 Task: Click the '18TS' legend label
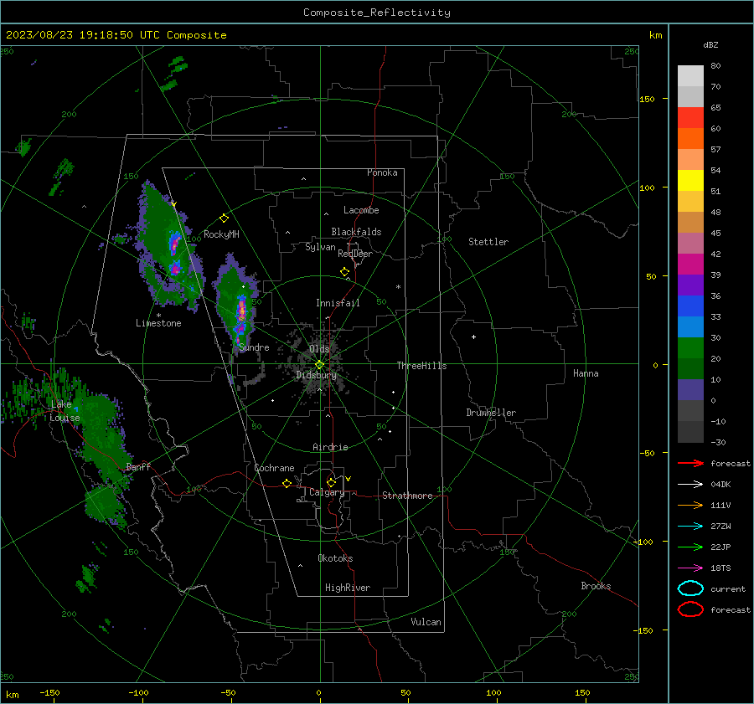(720, 568)
